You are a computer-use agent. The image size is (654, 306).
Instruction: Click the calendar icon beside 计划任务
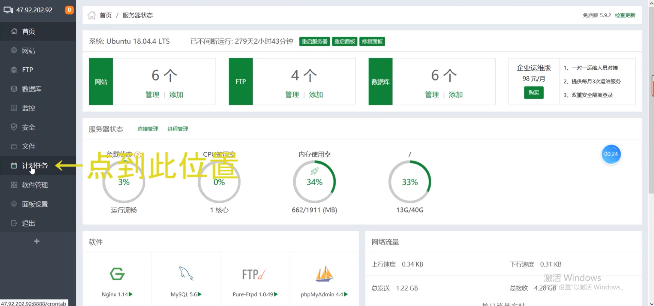(x=14, y=166)
